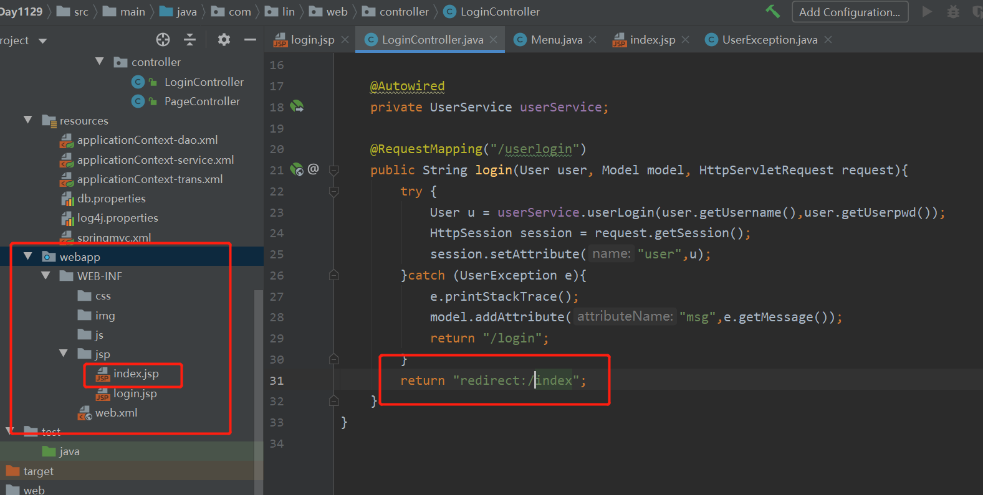Click the locate target crosshair icon
This screenshot has width=983, height=495.
click(163, 40)
